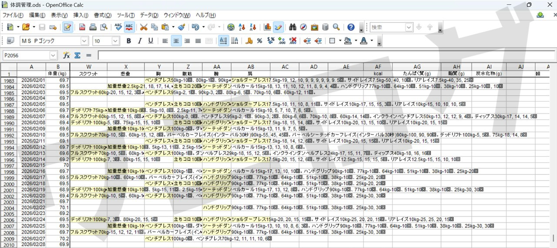Insert a chart using the chart icon
Image resolution: width=557 pixels, height=248 pixels.
tap(267, 27)
